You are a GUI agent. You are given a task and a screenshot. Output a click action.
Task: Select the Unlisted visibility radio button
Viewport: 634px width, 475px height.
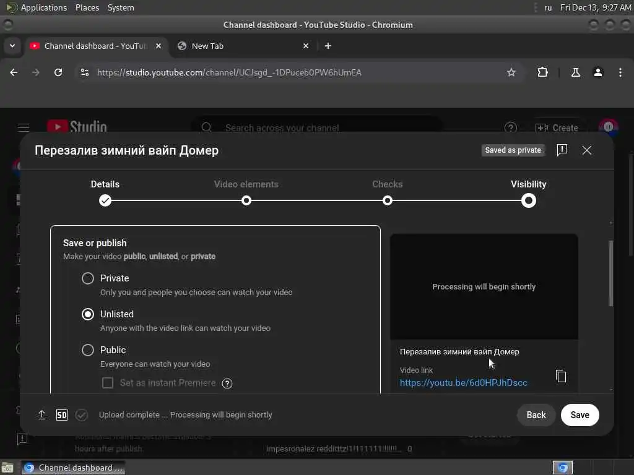click(88, 314)
